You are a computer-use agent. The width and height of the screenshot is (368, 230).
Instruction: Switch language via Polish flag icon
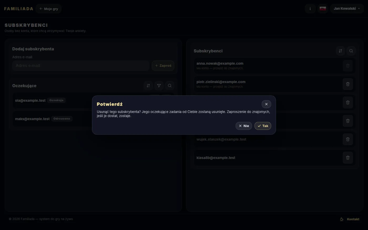(x=323, y=9)
